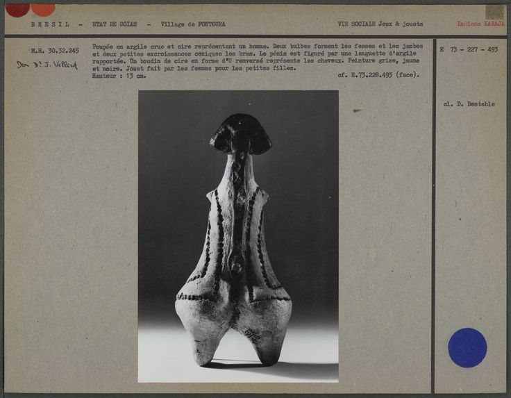
Task: Select the 'ETAT DE GOIAS' label
Action: [115, 24]
